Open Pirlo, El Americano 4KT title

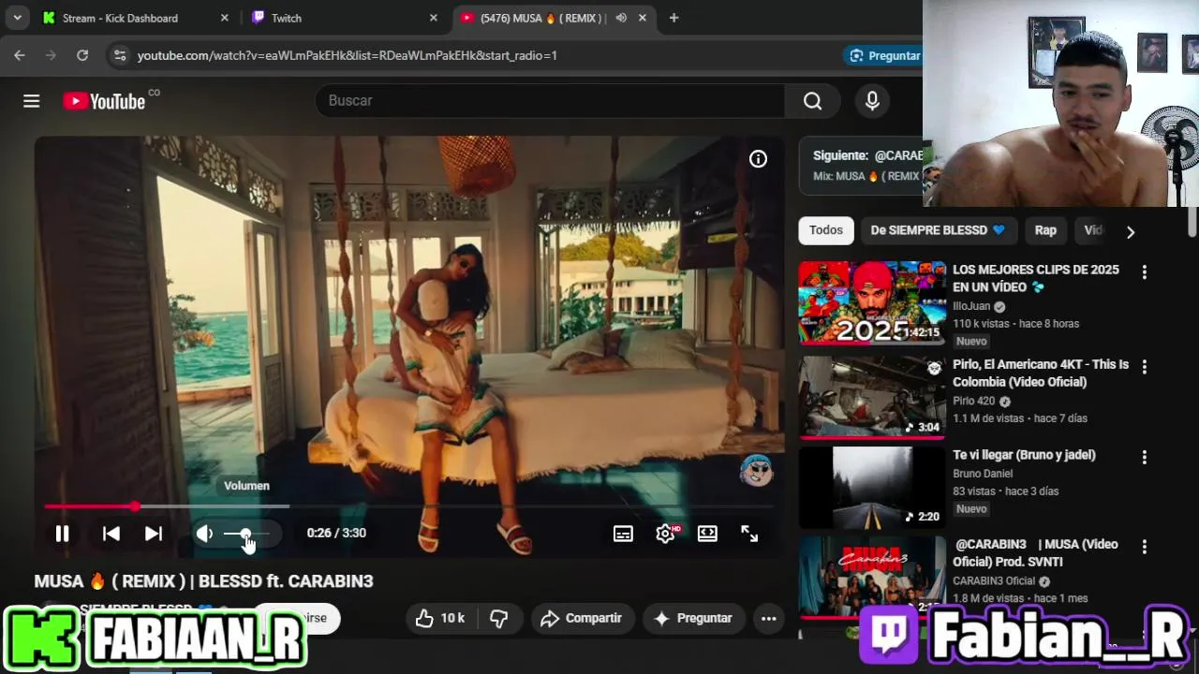(1041, 373)
